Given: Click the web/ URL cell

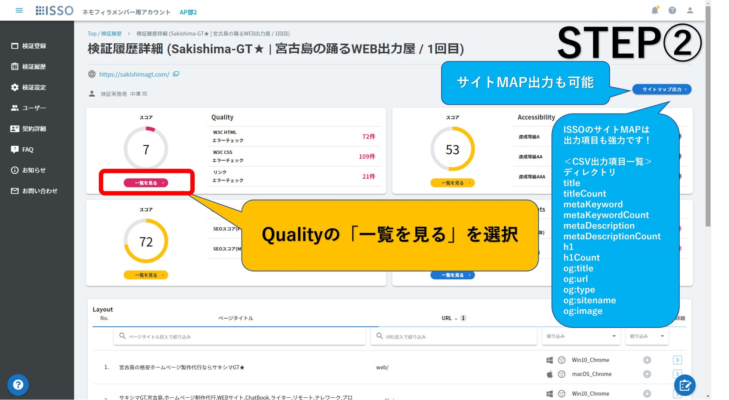Looking at the screenshot, I should [382, 368].
